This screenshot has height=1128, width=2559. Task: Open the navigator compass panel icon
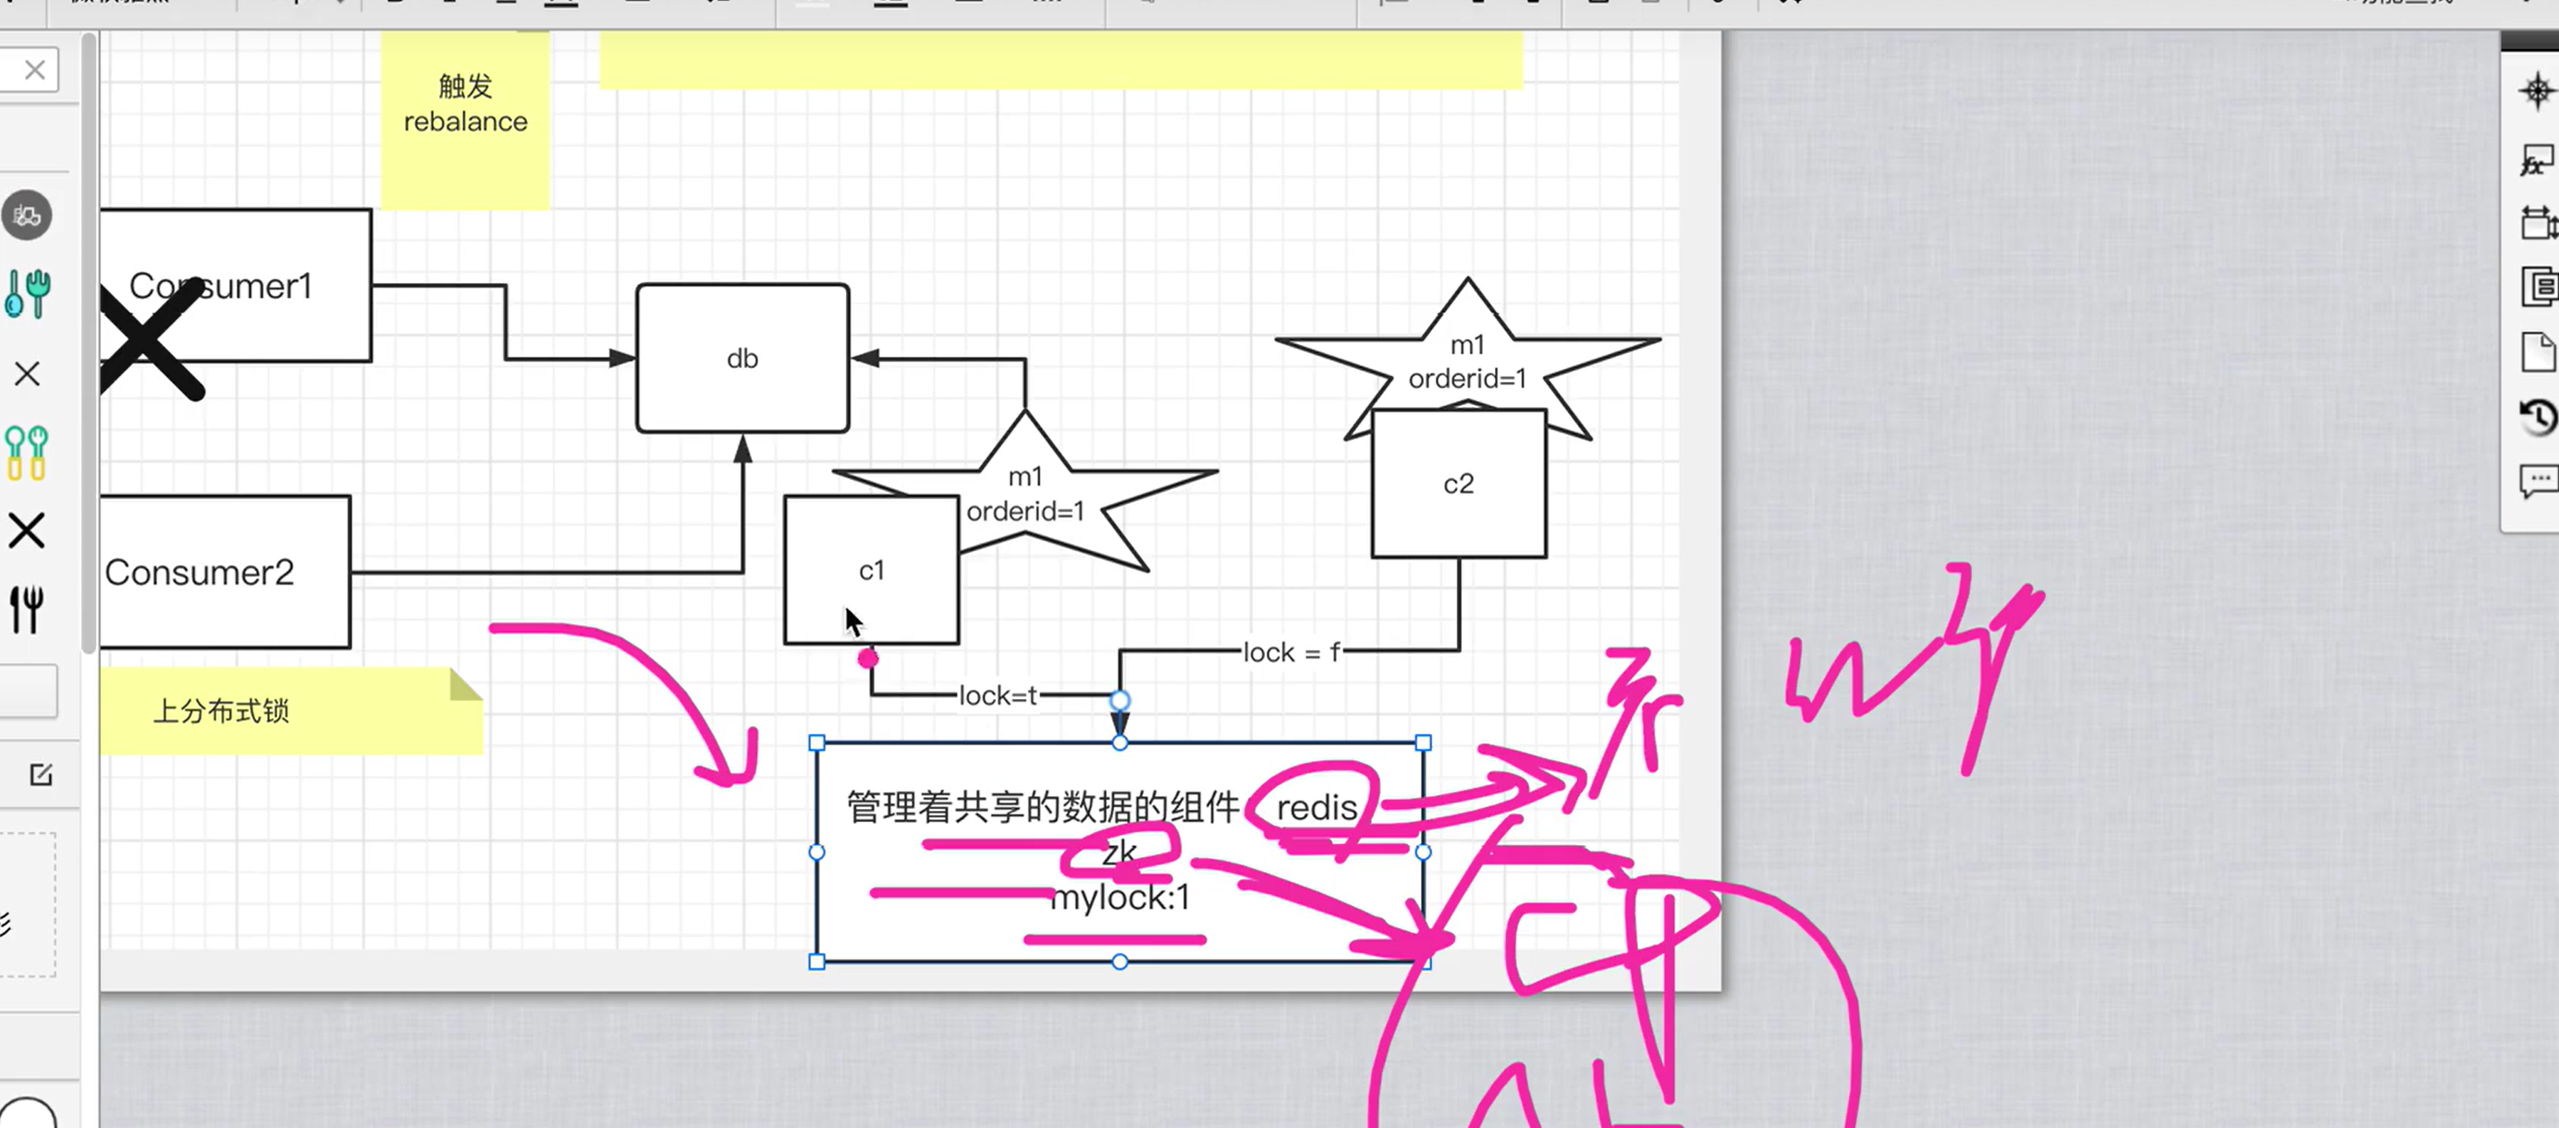(2536, 92)
